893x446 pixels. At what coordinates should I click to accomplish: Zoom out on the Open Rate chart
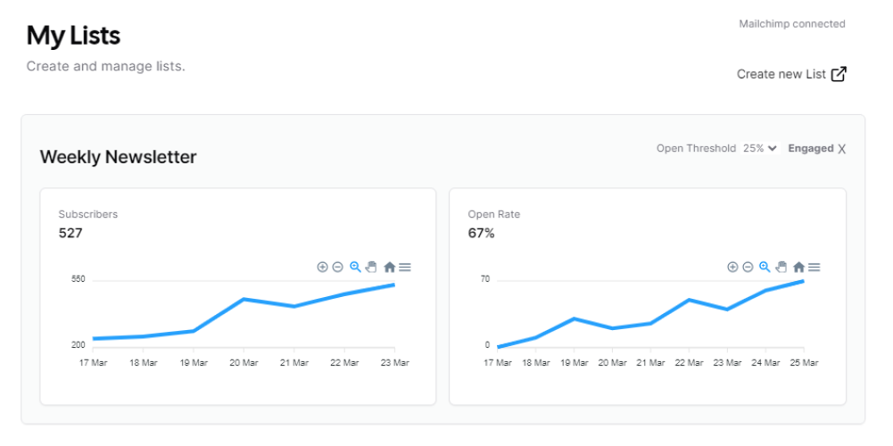(x=748, y=267)
